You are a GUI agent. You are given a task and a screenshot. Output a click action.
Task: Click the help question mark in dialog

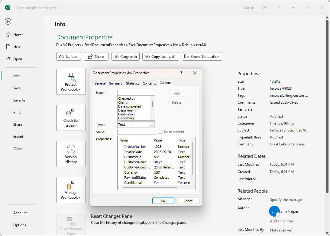click(x=181, y=73)
